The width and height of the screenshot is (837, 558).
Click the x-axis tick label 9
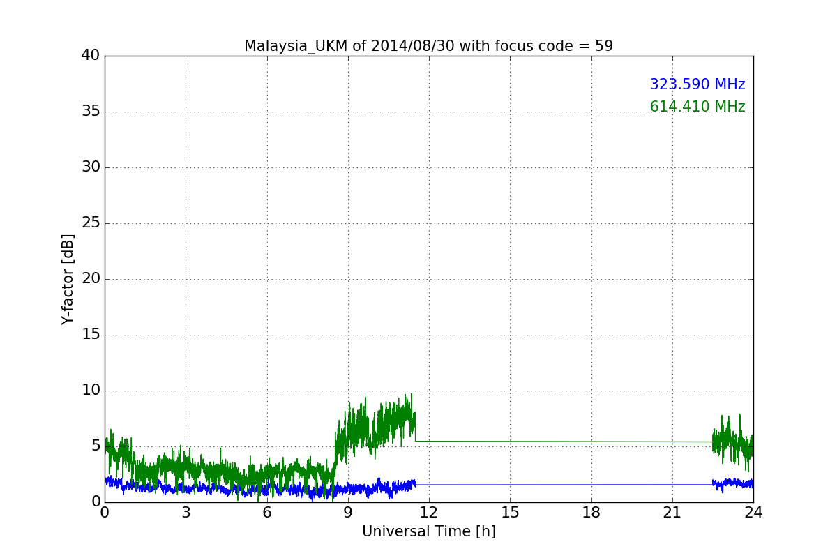click(348, 513)
